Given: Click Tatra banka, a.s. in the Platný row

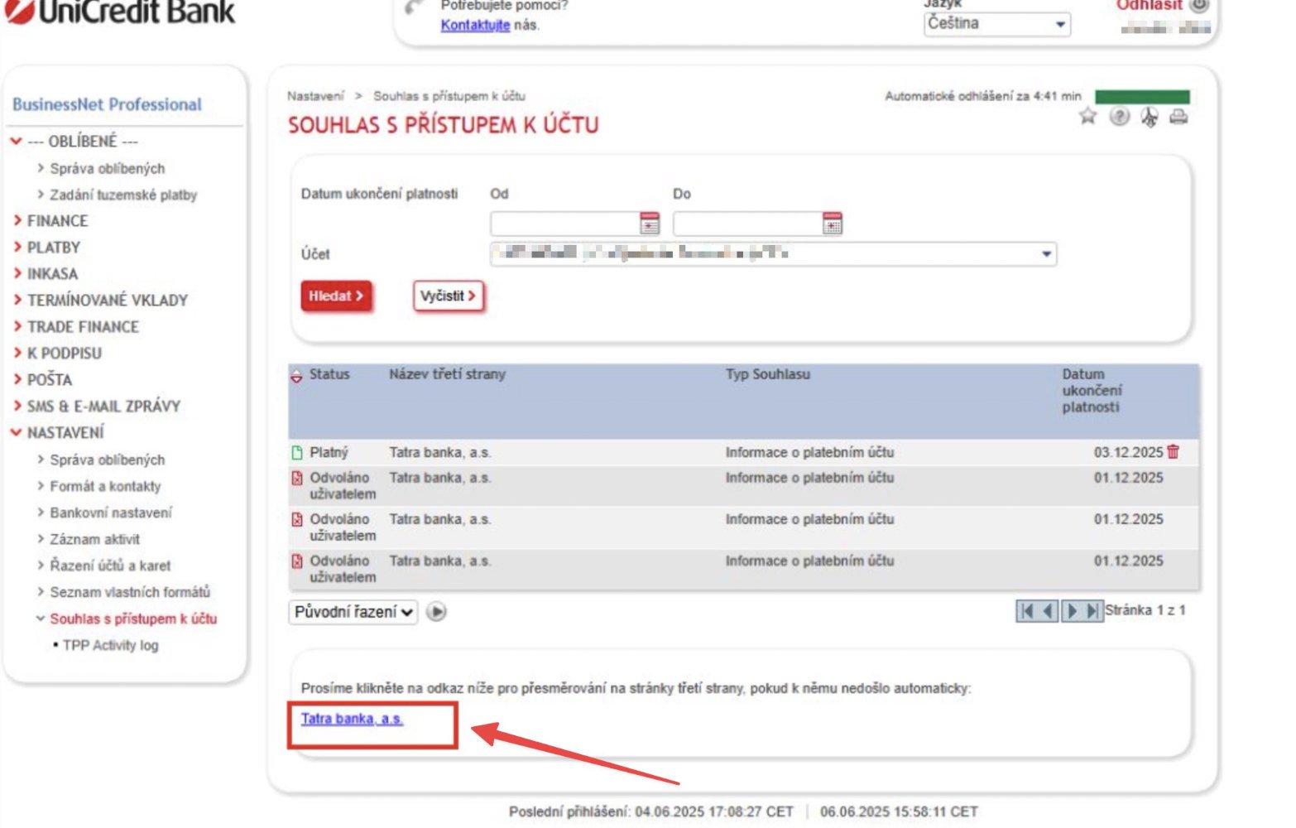Looking at the screenshot, I should click(x=440, y=452).
